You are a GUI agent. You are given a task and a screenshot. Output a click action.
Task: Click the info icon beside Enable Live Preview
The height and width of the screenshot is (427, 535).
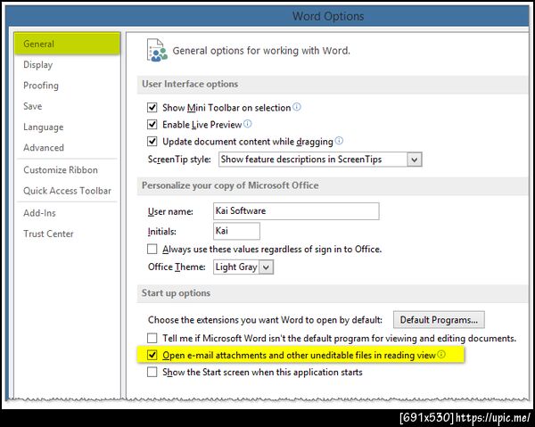(248, 124)
